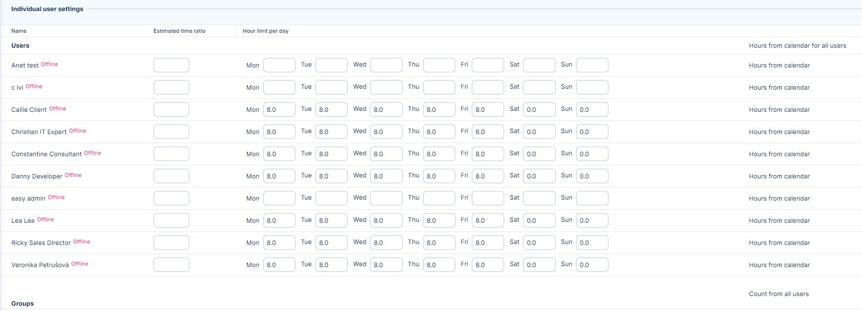Click easy admin's Tuesday hours field
Image resolution: width=862 pixels, height=311 pixels.
coord(331,198)
